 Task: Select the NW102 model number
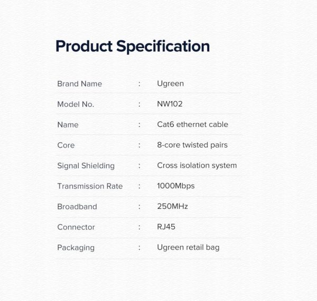click(170, 104)
